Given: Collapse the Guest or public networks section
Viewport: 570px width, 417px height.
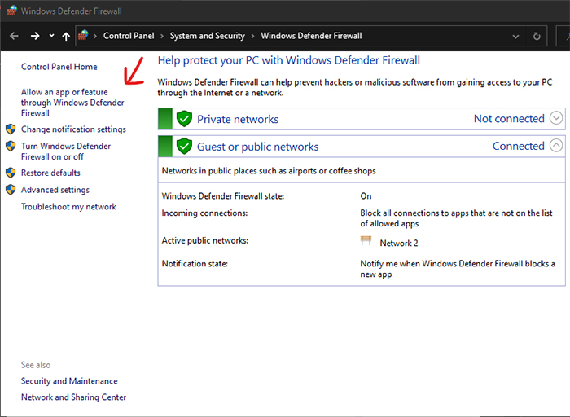Looking at the screenshot, I should pyautogui.click(x=556, y=146).
